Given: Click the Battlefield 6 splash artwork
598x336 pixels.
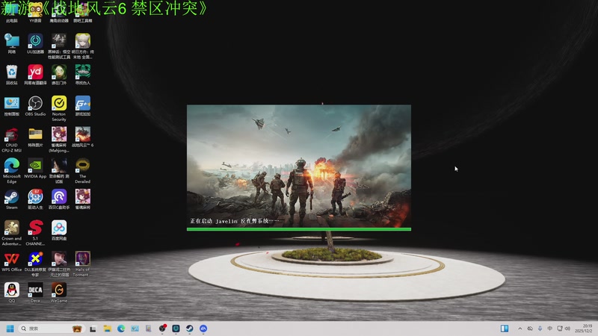Looking at the screenshot, I should [298, 166].
